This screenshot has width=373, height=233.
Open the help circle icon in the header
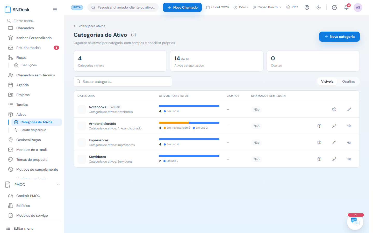pos(307,8)
